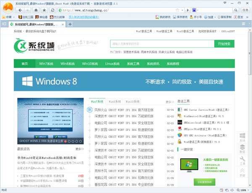Click the floating Windows 系统 side icon
Viewport: 252px width, 193px height.
tap(242, 137)
